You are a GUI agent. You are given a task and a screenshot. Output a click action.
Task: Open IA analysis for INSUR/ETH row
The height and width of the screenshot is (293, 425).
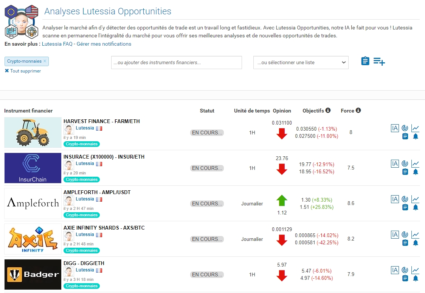tap(395, 163)
